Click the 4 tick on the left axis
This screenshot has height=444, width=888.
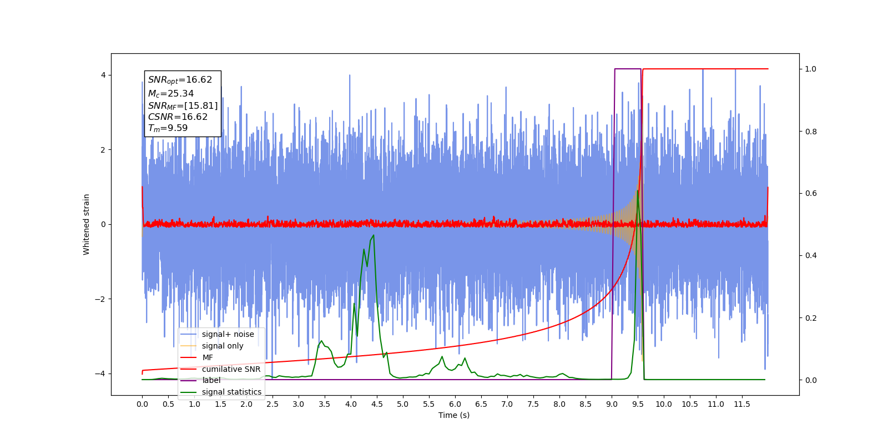coord(103,75)
